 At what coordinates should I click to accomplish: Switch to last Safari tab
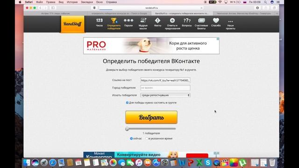244,14
